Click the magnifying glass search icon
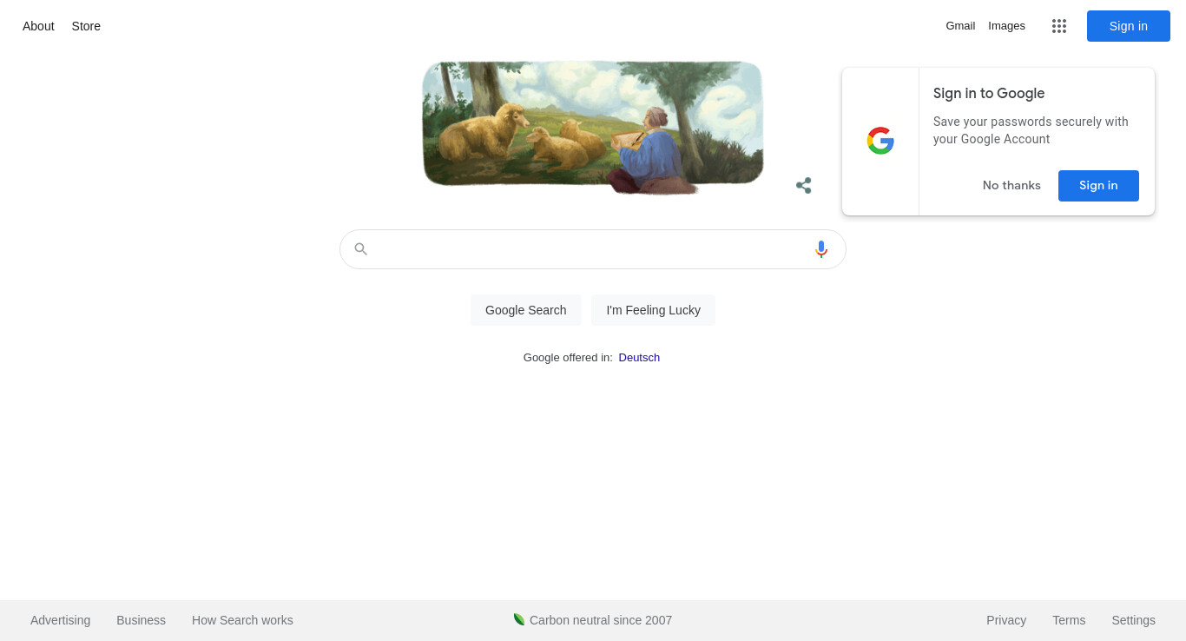The height and width of the screenshot is (641, 1186). (x=361, y=249)
